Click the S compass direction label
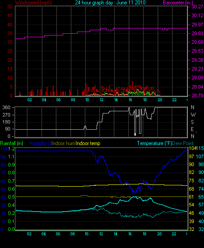 tap(193, 122)
